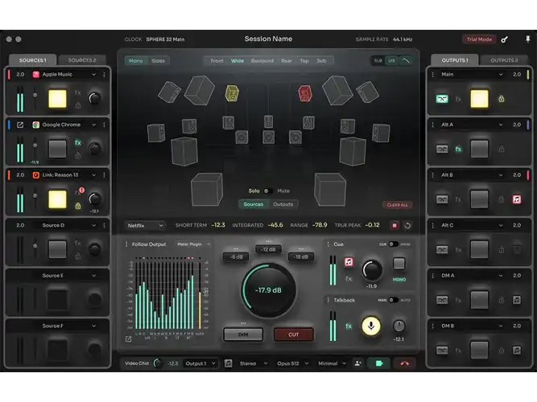Open the Output 1 dropdown in Video Chat
537x402 pixels.
(200, 363)
